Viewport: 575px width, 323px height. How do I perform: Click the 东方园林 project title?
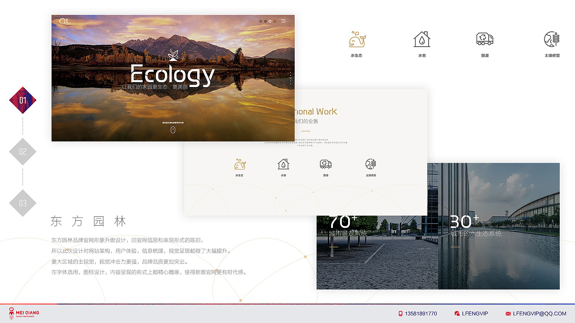pos(88,221)
